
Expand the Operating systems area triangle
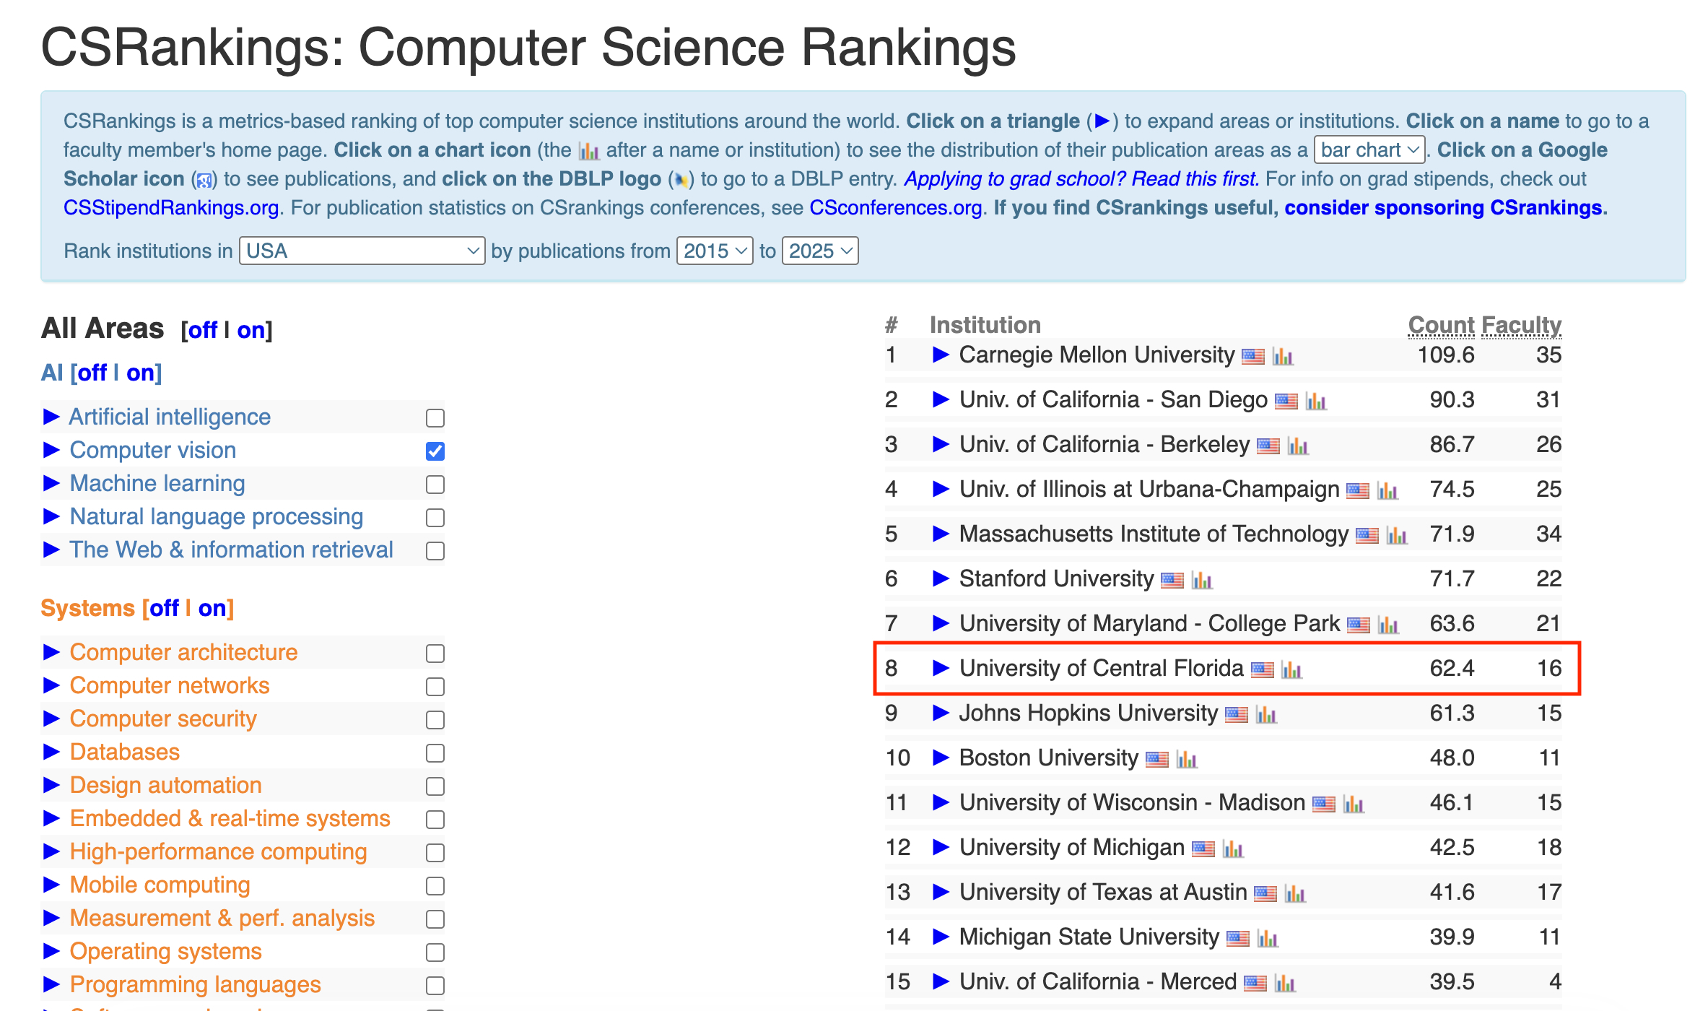point(51,951)
